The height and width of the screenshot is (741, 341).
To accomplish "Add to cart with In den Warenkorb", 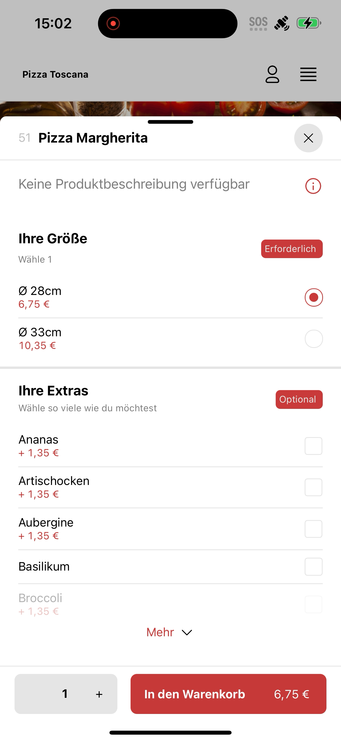I will coord(228,694).
